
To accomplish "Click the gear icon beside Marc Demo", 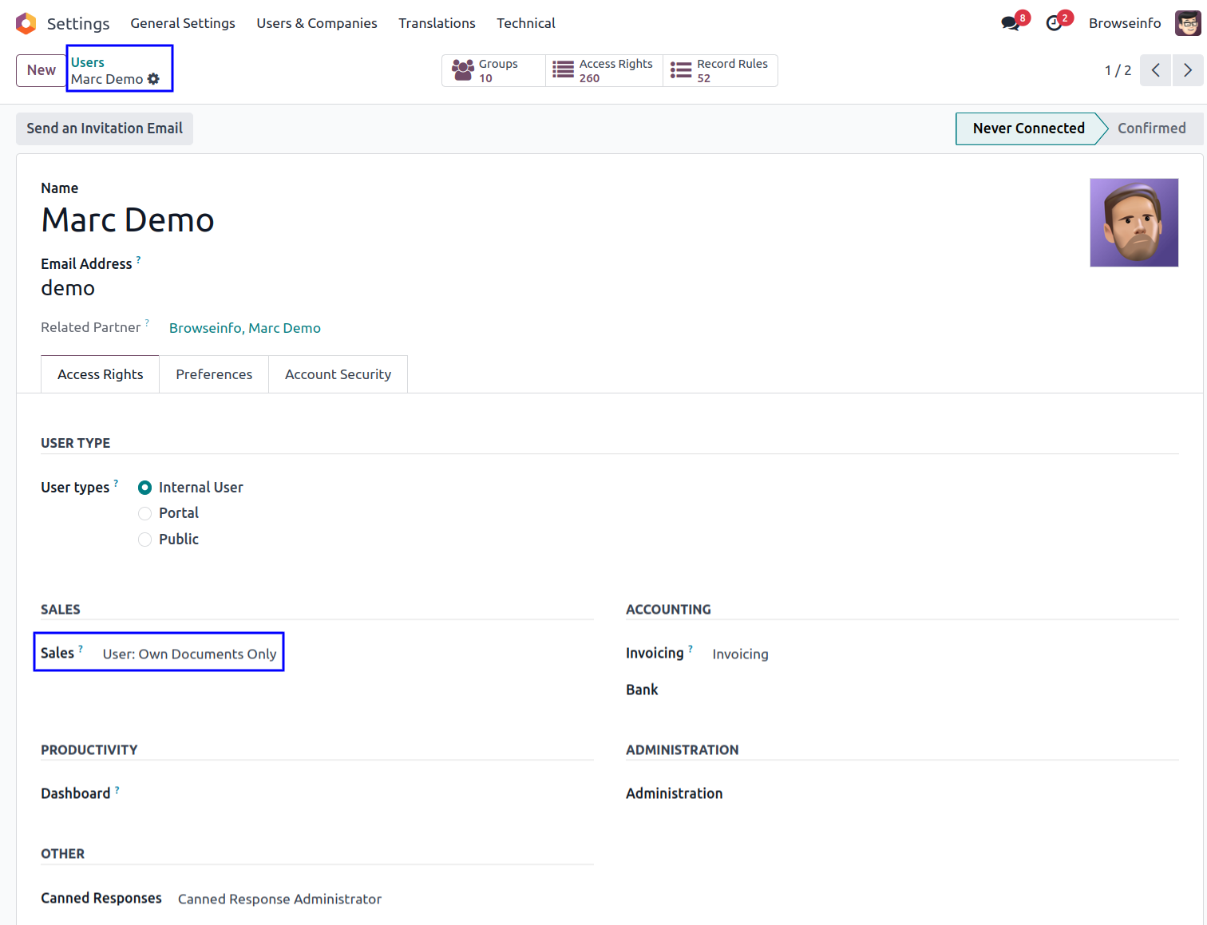I will [153, 79].
